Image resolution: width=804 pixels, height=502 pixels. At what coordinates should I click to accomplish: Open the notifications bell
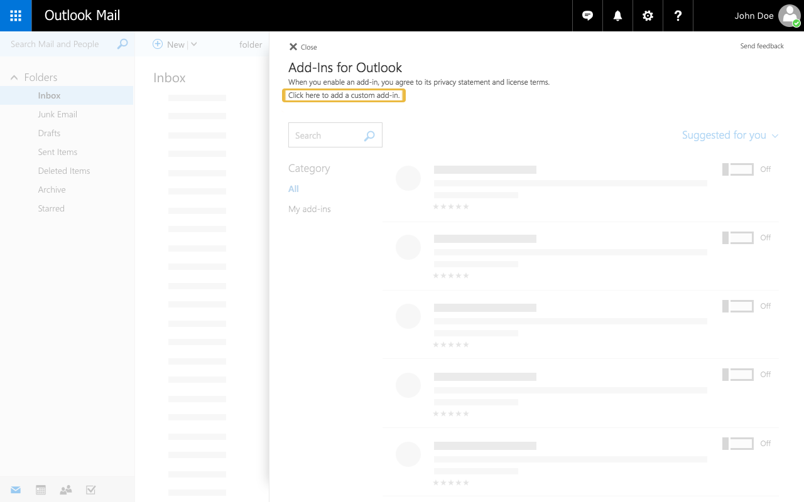click(618, 16)
